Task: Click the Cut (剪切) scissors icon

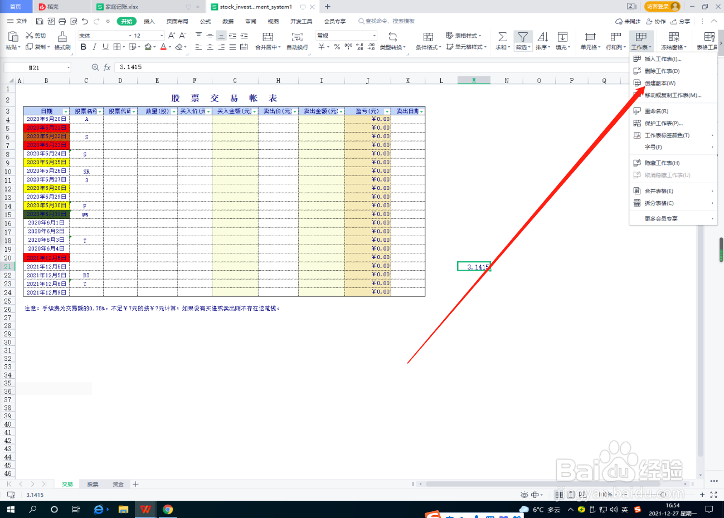Action: [30, 36]
